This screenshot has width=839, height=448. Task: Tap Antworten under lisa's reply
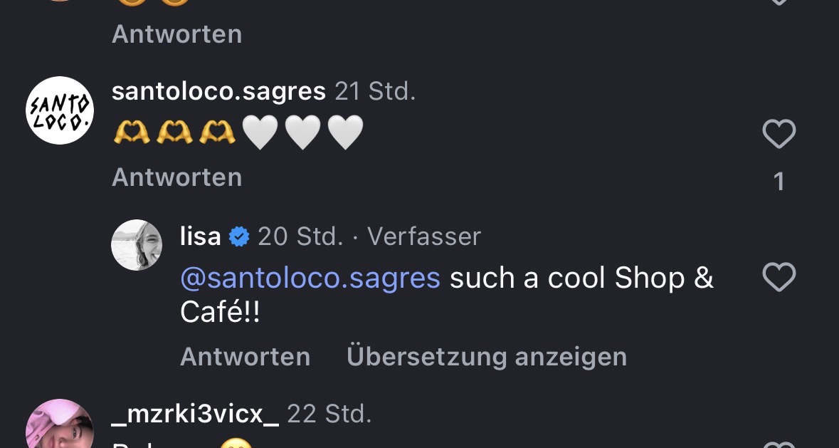[x=245, y=356]
